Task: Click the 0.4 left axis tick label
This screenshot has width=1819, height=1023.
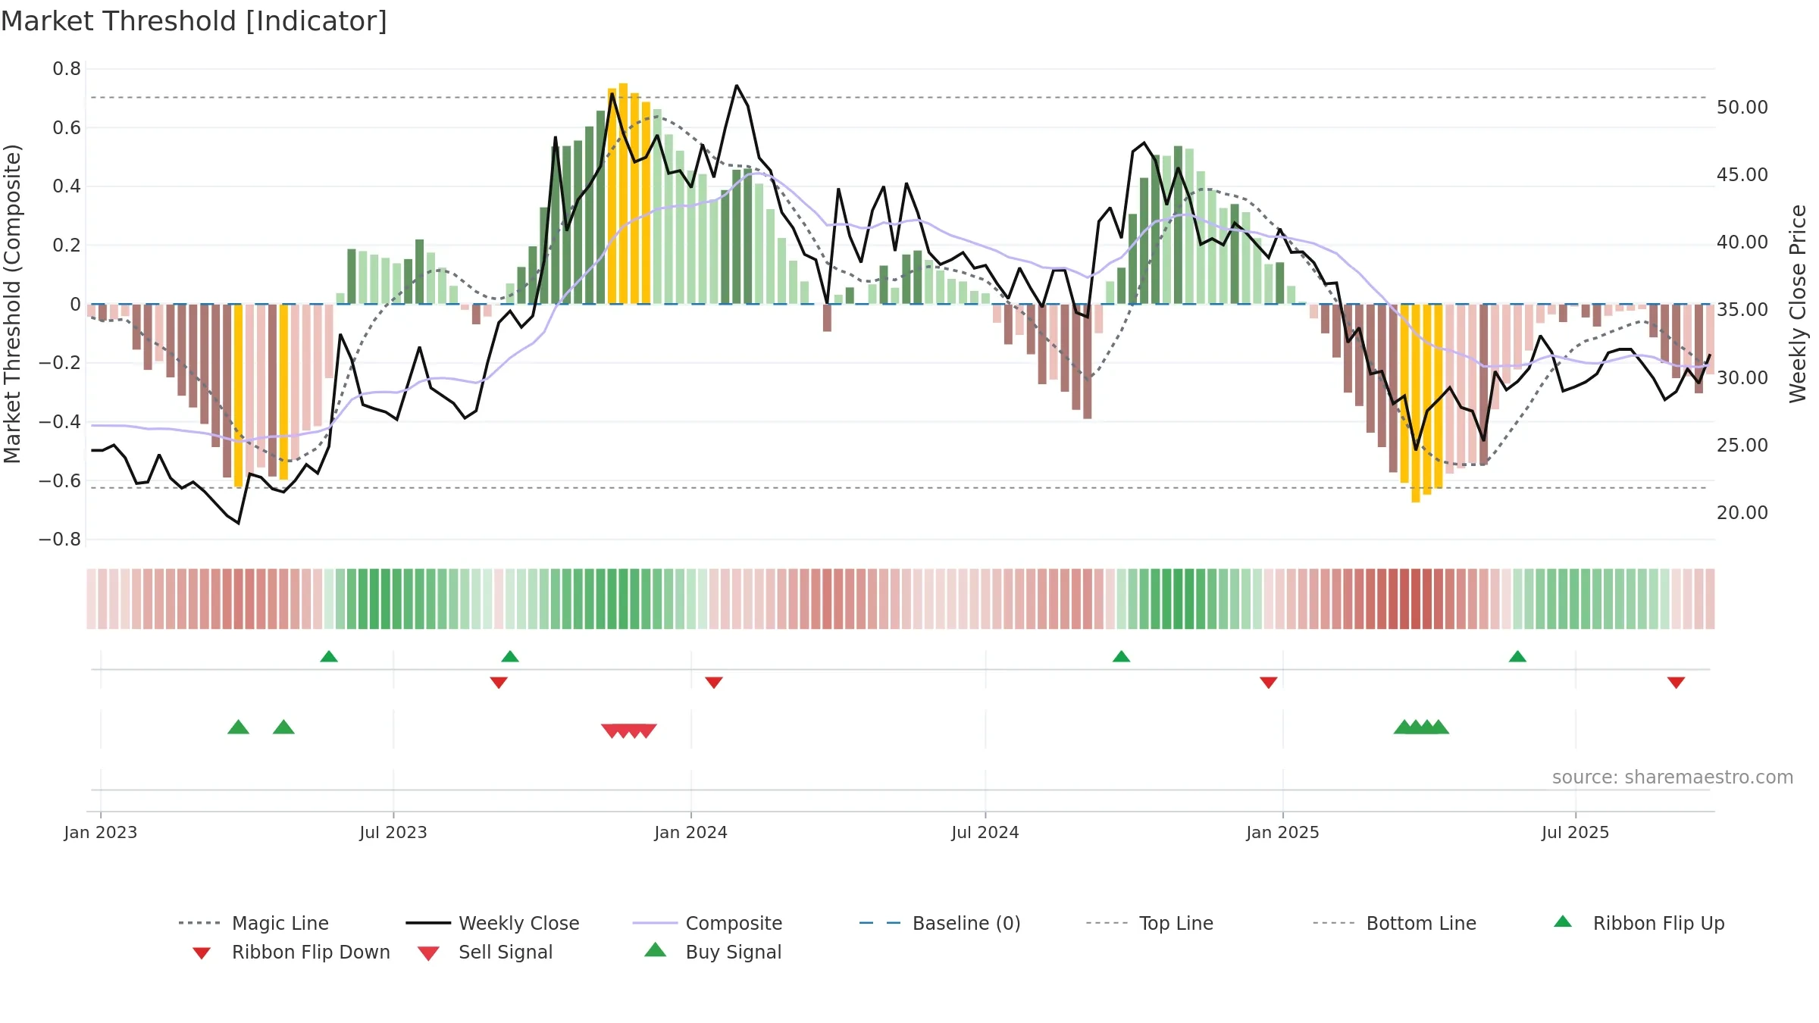Action: click(x=67, y=186)
